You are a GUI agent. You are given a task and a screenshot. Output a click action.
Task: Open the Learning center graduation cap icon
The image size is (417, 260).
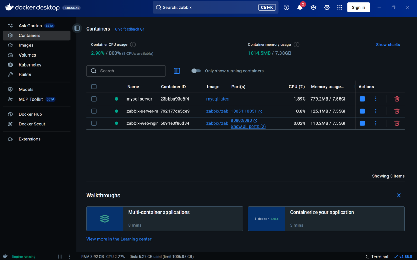313,7
